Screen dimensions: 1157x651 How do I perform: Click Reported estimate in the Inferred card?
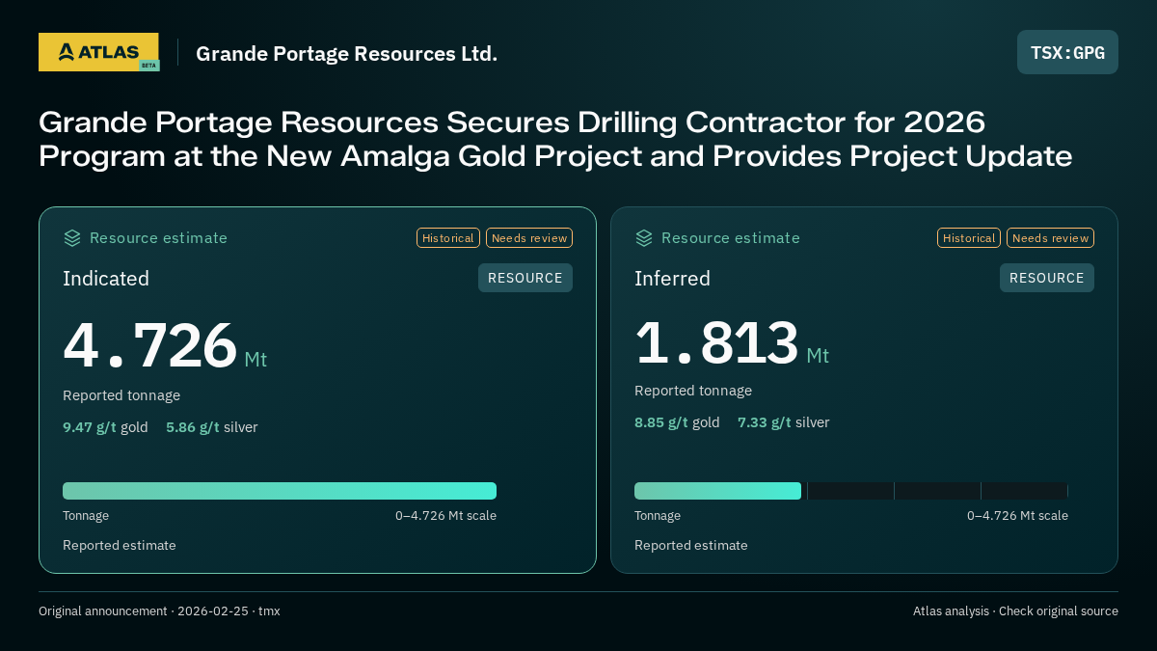[x=691, y=545]
